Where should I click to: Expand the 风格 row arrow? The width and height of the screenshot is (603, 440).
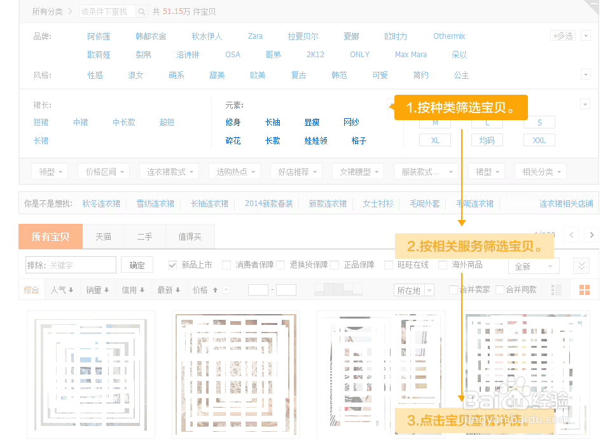pyautogui.click(x=586, y=74)
